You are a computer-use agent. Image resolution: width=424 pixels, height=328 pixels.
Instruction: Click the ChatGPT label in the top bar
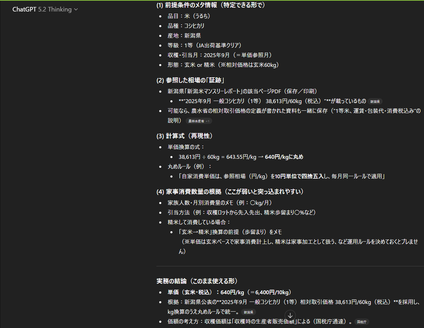(24, 9)
